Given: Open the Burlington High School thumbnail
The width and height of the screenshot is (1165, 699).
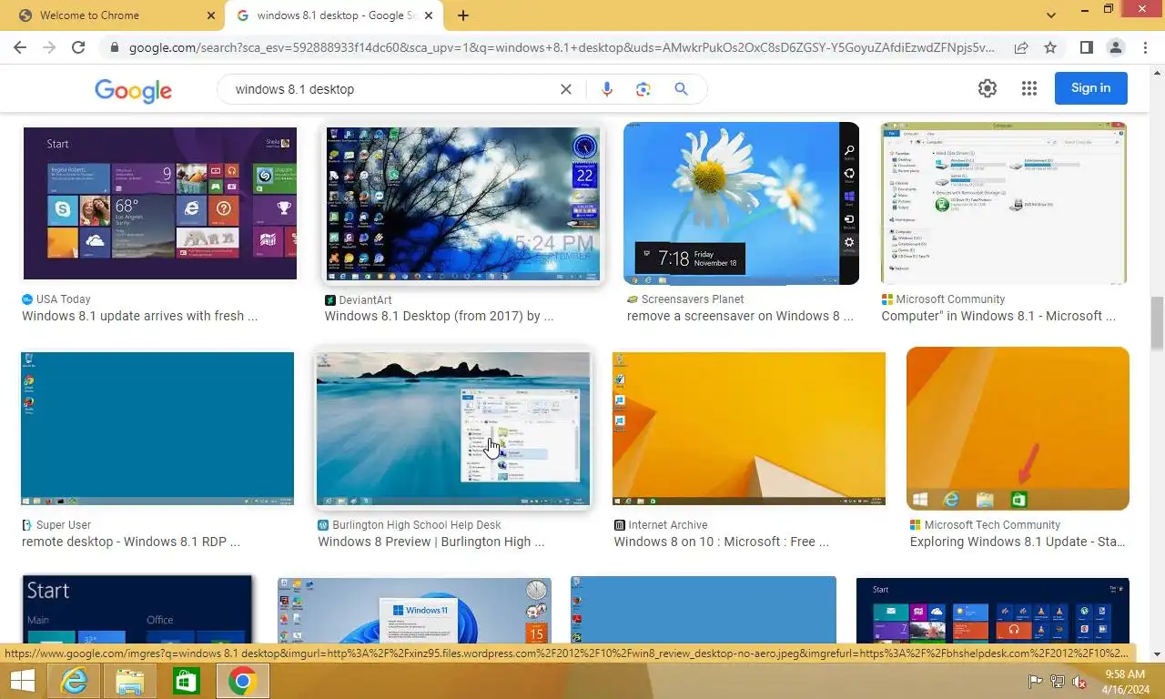Looking at the screenshot, I should (453, 429).
